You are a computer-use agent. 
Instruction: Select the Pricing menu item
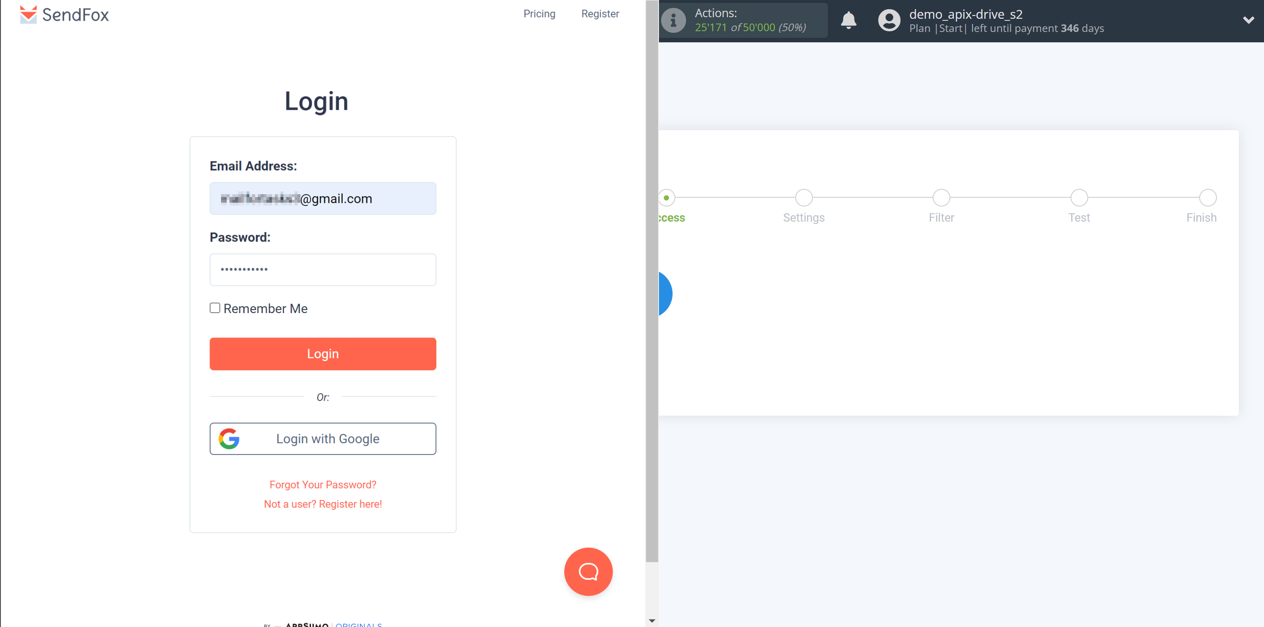[539, 13]
